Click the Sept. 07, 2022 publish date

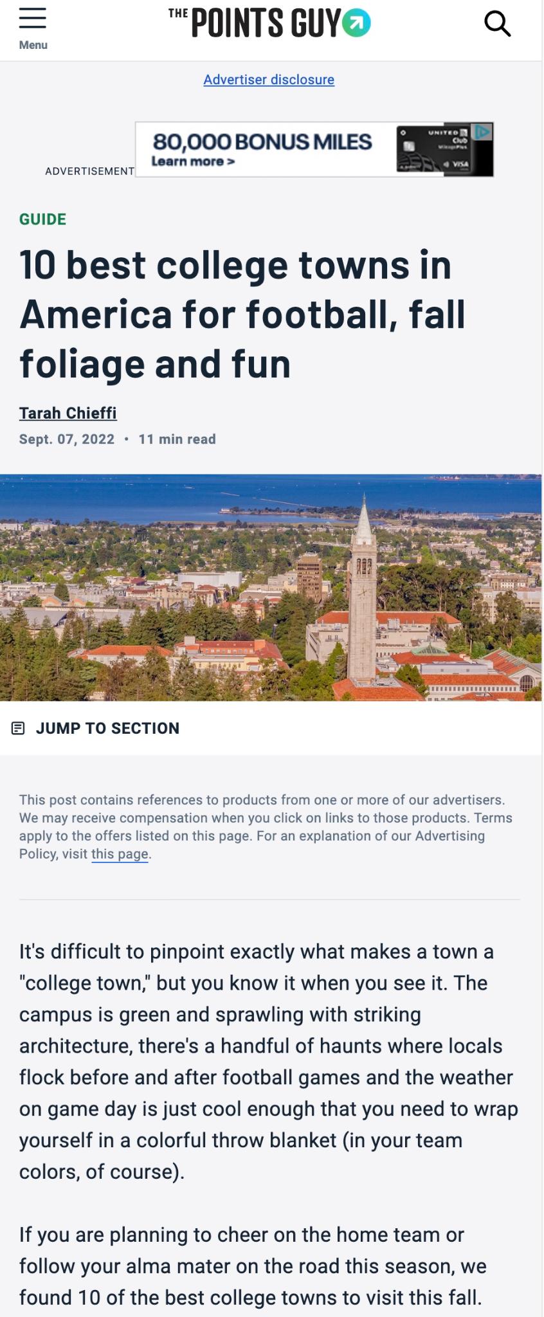[67, 439]
